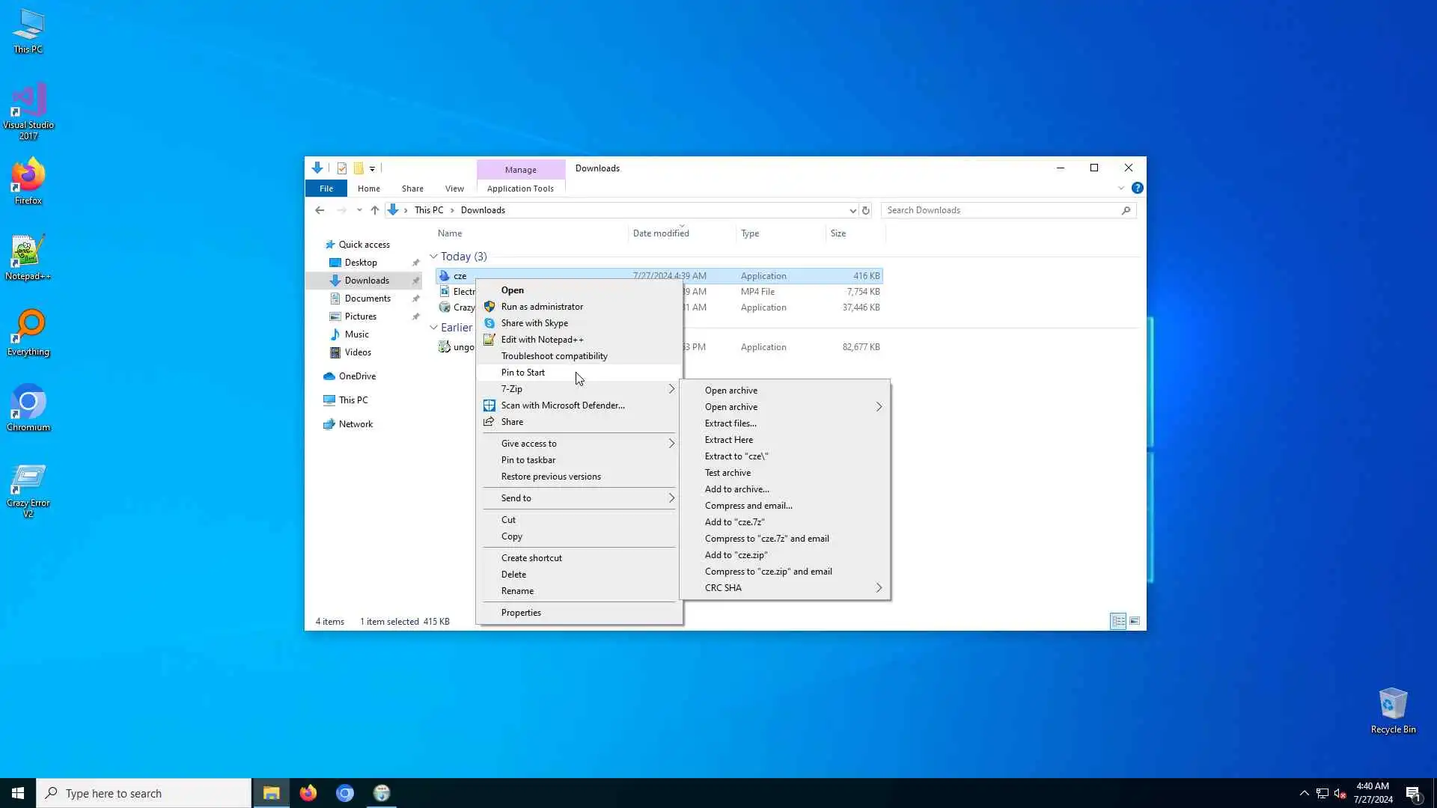Open the Explorer help icon
Viewport: 1437px width, 808px height.
tap(1137, 189)
